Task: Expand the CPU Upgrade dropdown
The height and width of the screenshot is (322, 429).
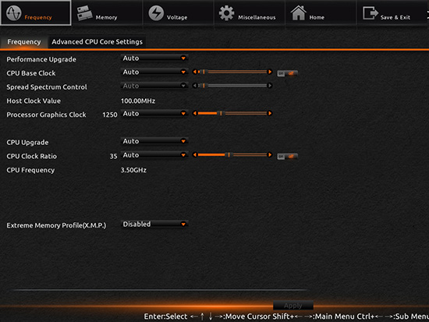Action: [154, 141]
